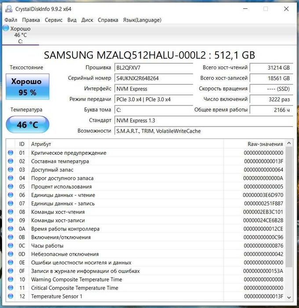Click the status circle for attribute 10
This screenshot has width=299, height=308.
(x=11, y=279)
